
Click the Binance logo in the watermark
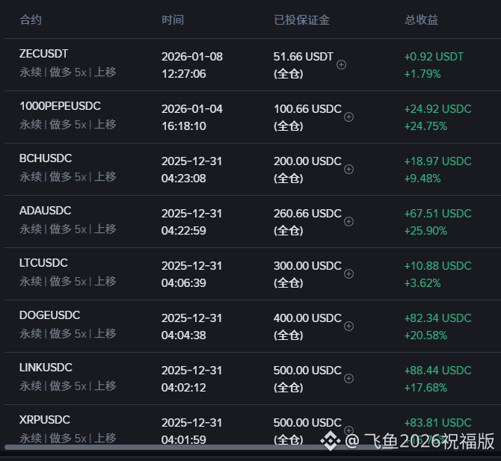pos(331,442)
